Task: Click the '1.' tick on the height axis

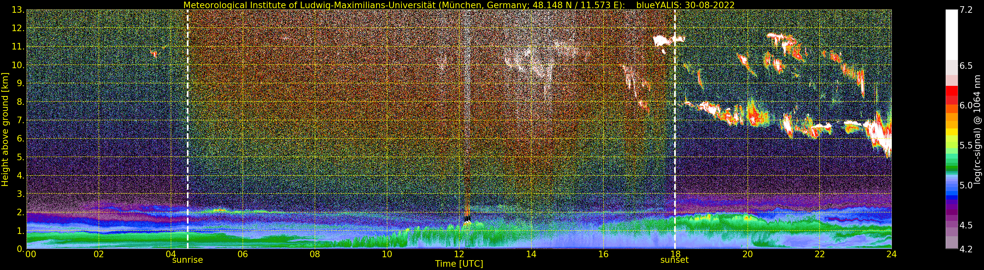Action: (x=20, y=231)
